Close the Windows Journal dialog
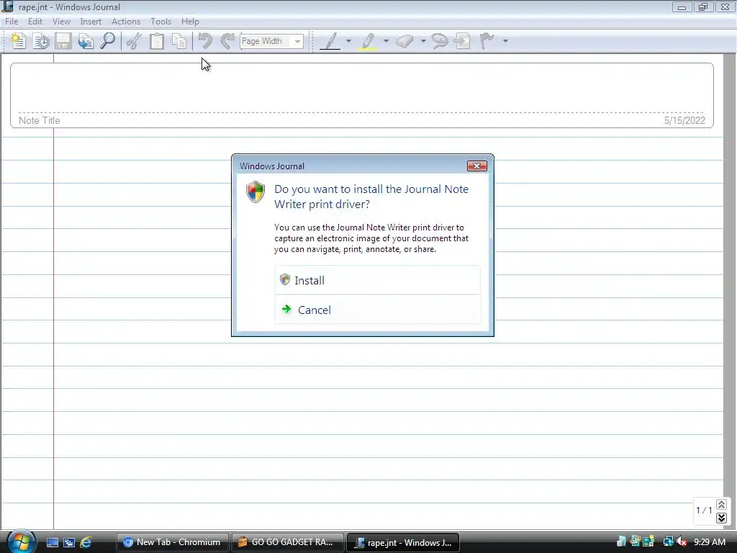This screenshot has height=553, width=737. (x=476, y=166)
